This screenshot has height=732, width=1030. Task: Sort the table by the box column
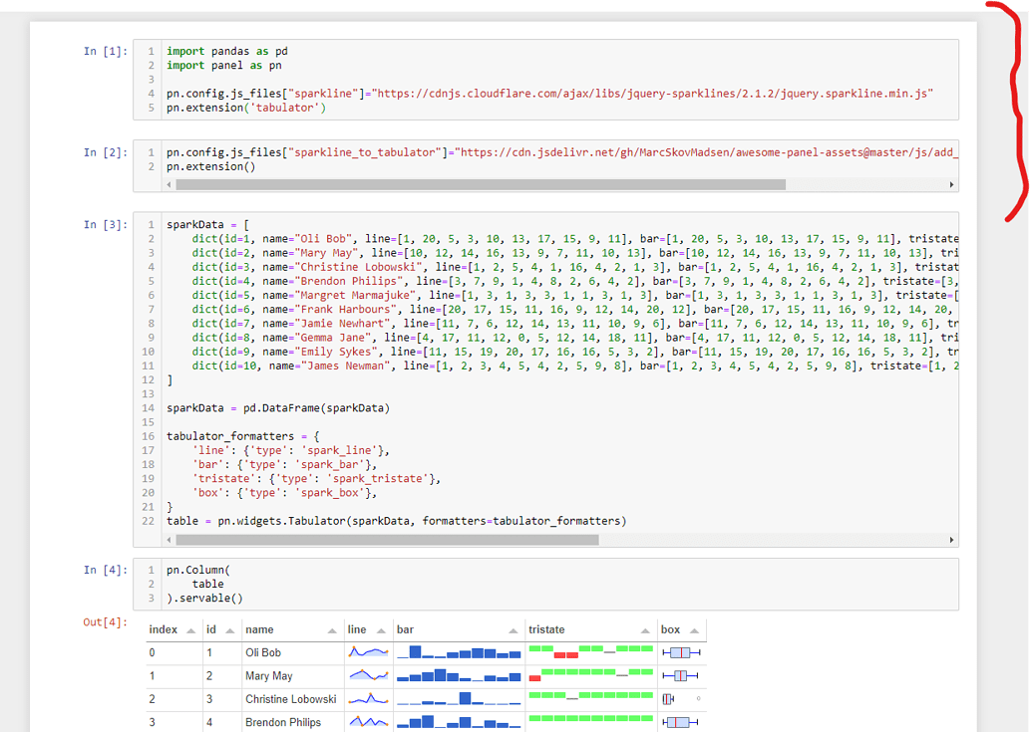(x=695, y=629)
